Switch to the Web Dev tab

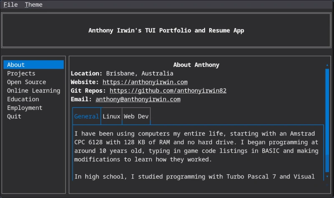pos(136,117)
